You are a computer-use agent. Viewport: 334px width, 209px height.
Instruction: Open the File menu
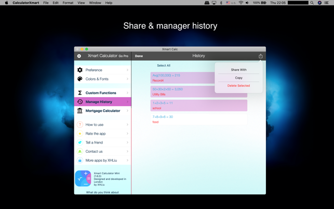click(x=46, y=3)
